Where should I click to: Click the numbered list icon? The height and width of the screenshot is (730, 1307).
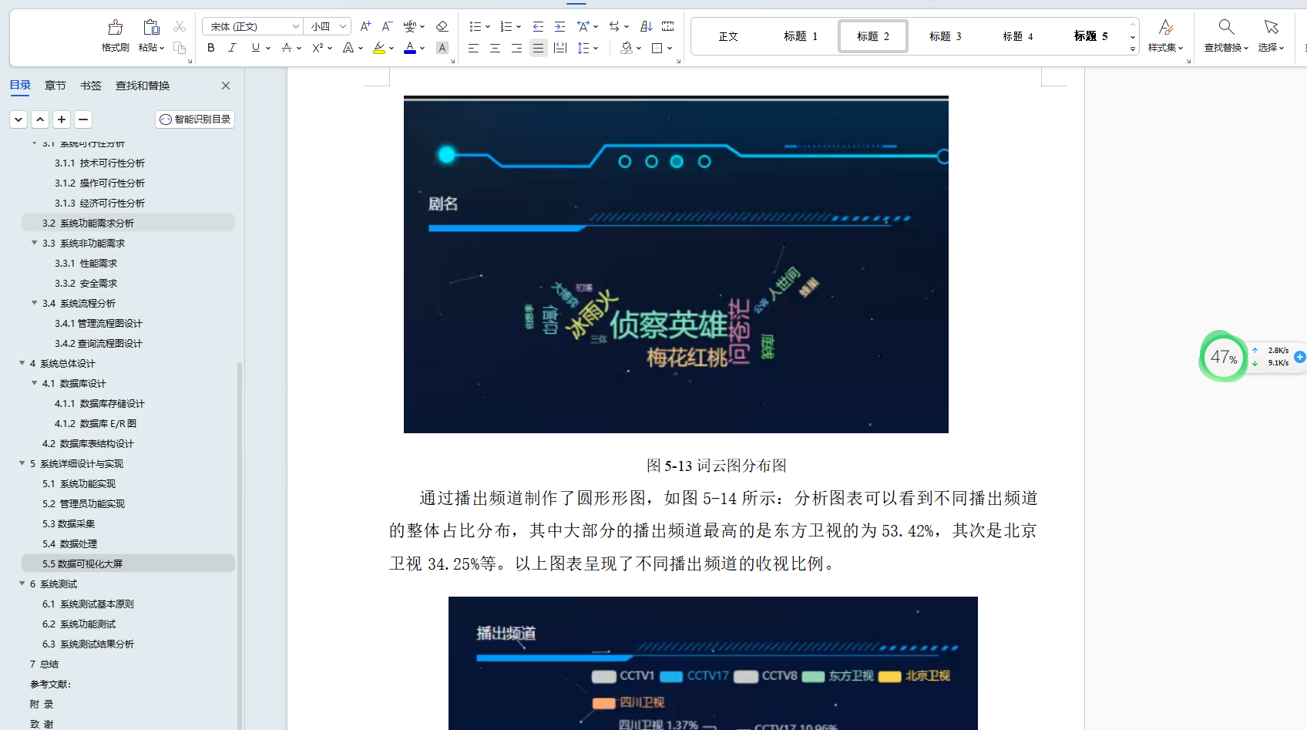click(506, 26)
